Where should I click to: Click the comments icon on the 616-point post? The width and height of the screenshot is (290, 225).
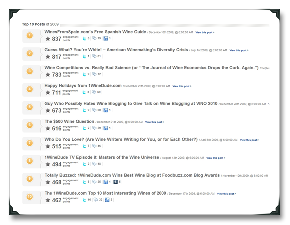[x=94, y=128]
